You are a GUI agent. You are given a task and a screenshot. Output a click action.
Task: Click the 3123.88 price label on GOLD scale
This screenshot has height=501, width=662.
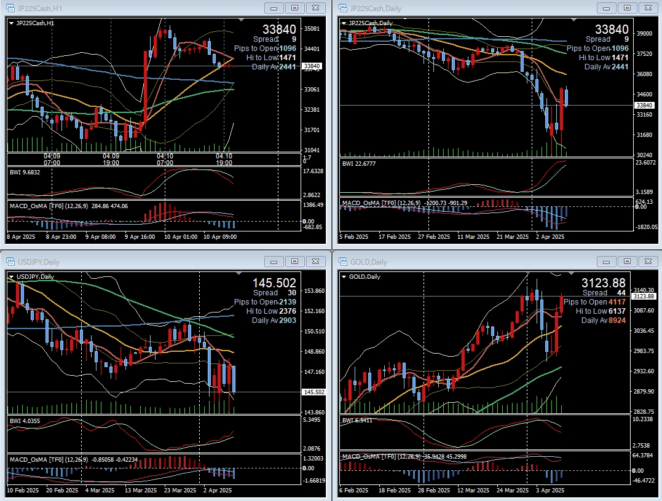click(645, 297)
